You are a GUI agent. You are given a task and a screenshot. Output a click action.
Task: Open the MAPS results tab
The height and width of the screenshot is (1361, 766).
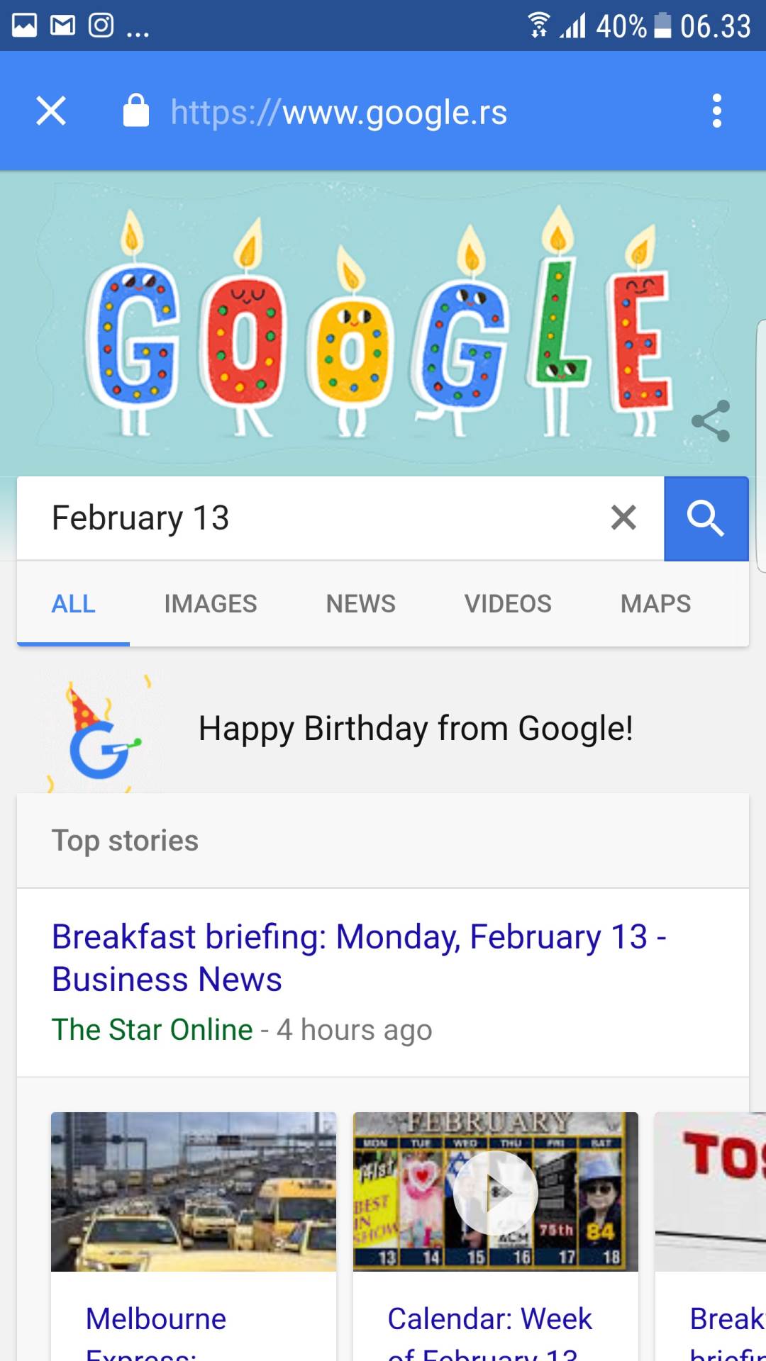click(655, 604)
